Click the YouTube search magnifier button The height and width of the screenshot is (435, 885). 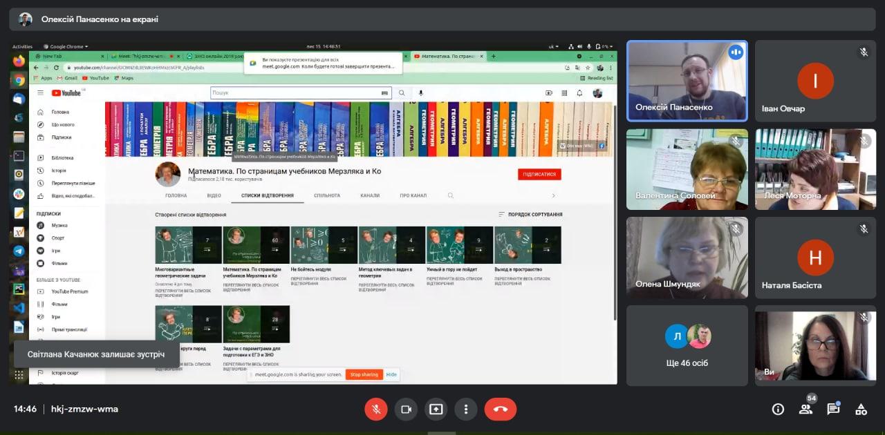pyautogui.click(x=402, y=93)
